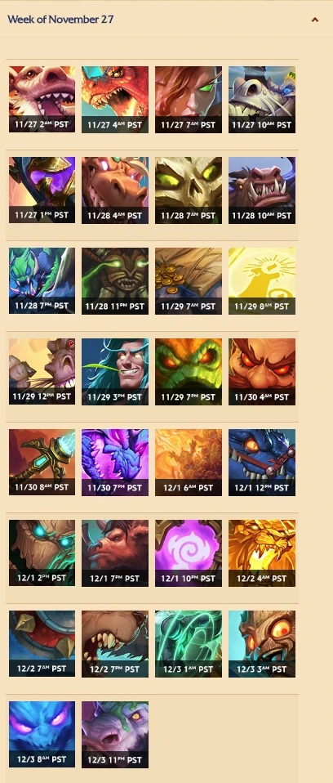Open the 11/27 2AM PST tile
333x783 pixels.
point(42,100)
